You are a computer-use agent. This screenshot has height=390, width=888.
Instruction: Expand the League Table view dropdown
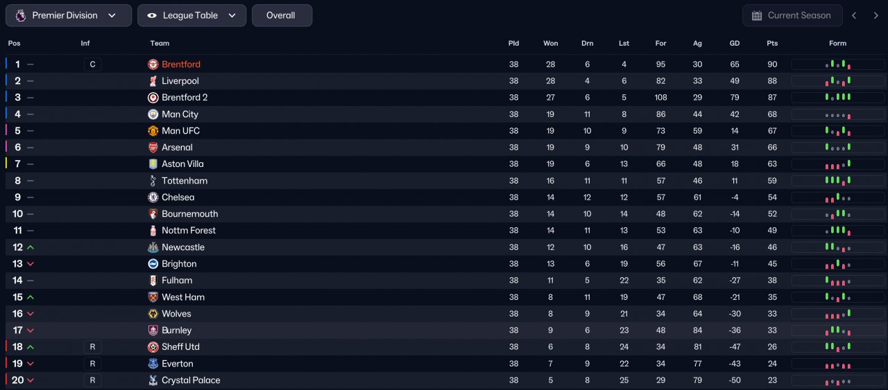pos(191,15)
